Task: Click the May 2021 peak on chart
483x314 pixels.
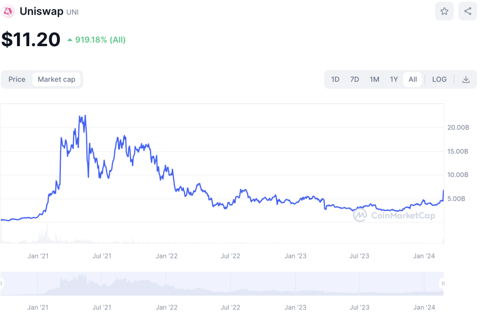Action: [82, 116]
